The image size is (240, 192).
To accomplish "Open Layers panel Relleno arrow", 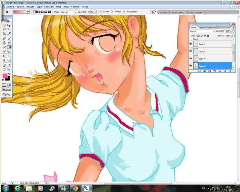I will tap(233, 36).
